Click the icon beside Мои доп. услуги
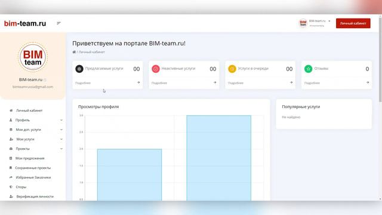 (11, 130)
